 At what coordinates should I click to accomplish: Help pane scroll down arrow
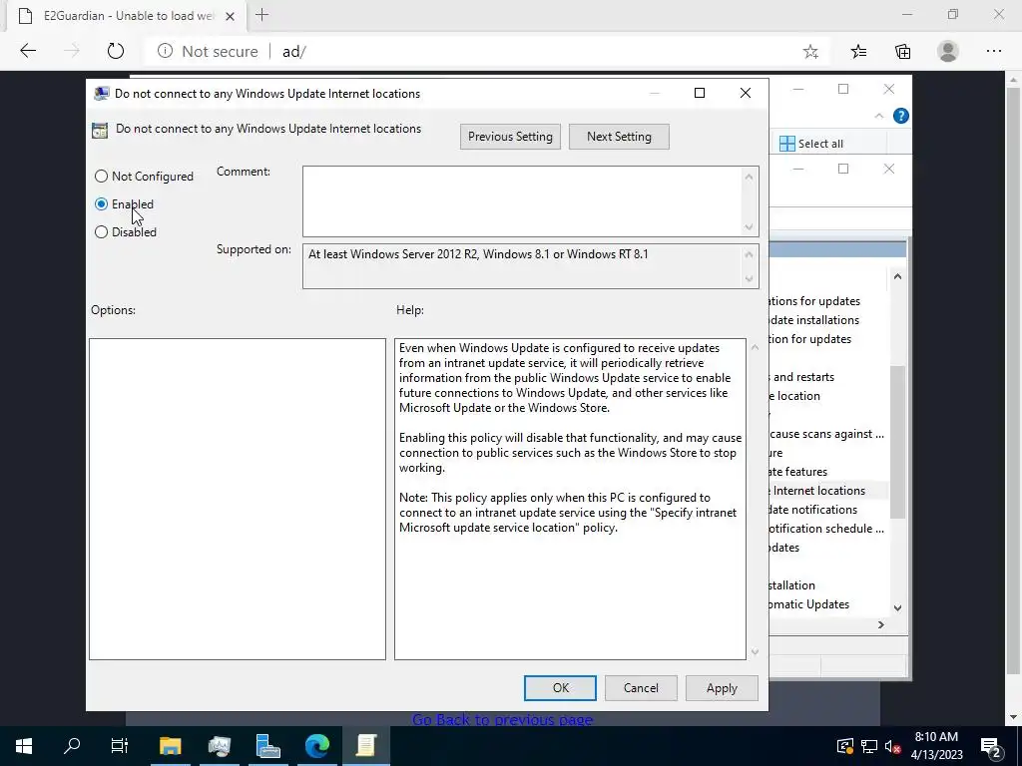pos(755,651)
